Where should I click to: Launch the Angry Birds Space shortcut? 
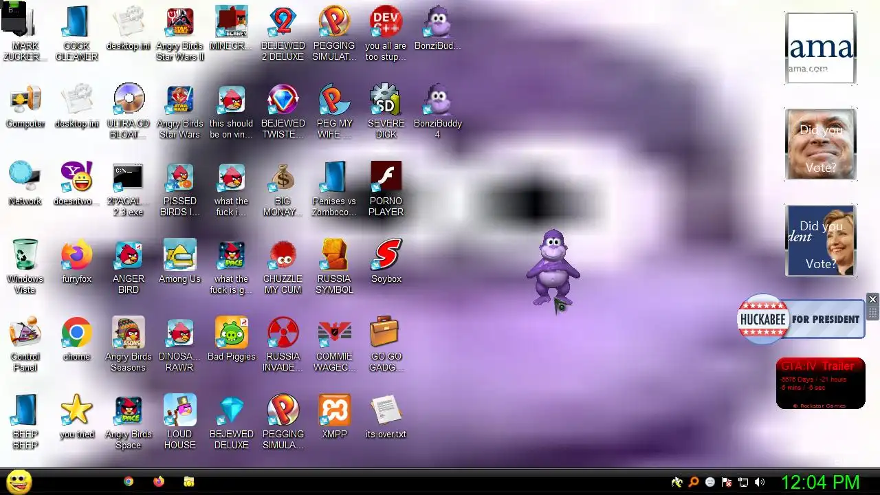(x=129, y=421)
